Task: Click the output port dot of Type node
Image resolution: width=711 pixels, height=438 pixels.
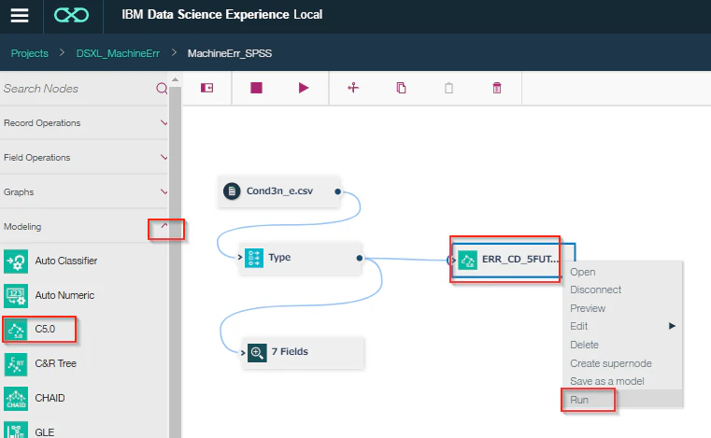Action: click(359, 258)
